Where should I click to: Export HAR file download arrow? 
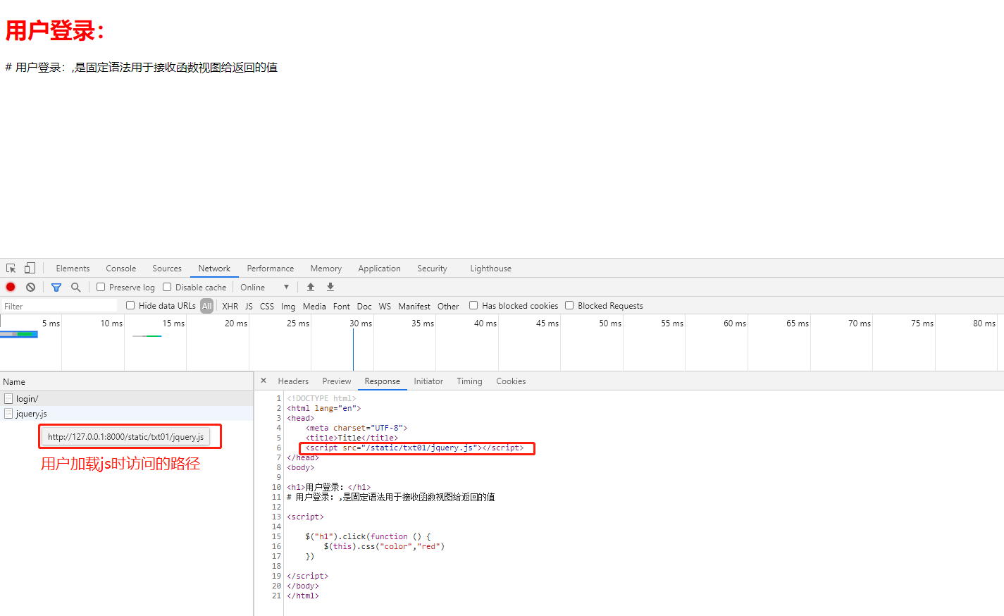(330, 287)
